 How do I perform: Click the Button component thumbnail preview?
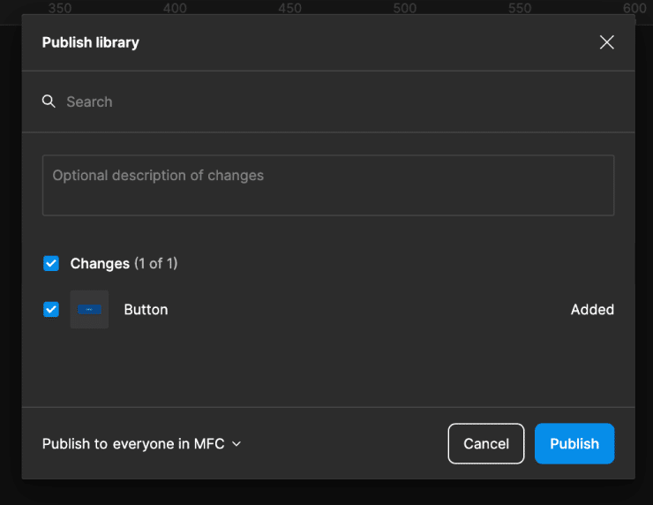tap(89, 310)
